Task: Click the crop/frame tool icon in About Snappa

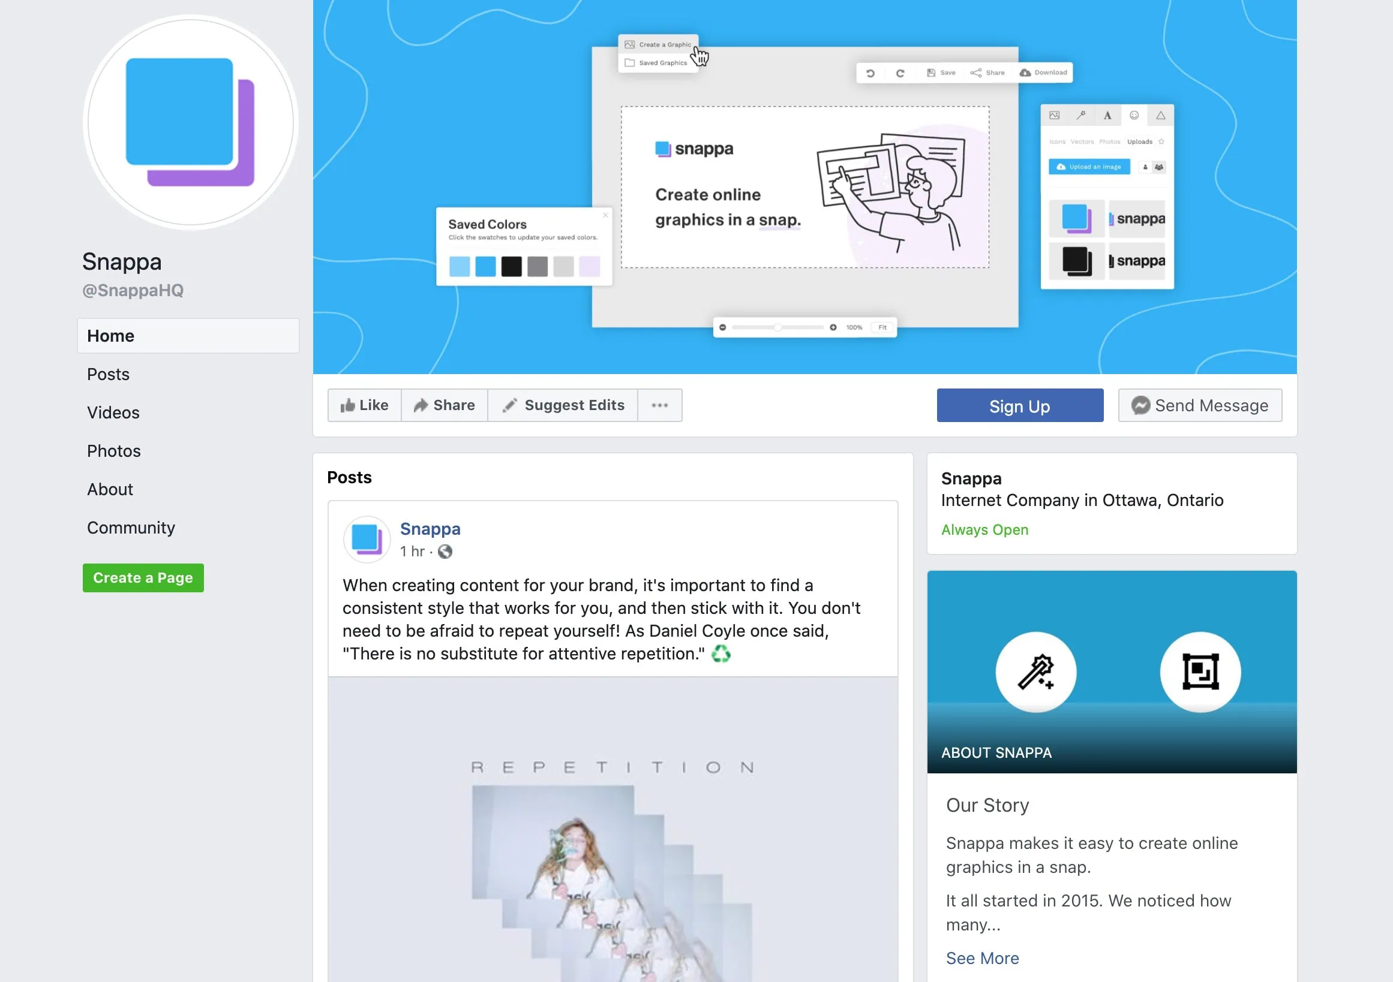Action: tap(1200, 671)
